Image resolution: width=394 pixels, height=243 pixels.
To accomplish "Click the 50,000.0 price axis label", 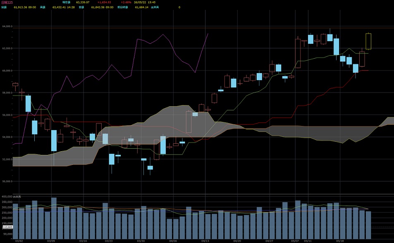I will tap(7, 181).
